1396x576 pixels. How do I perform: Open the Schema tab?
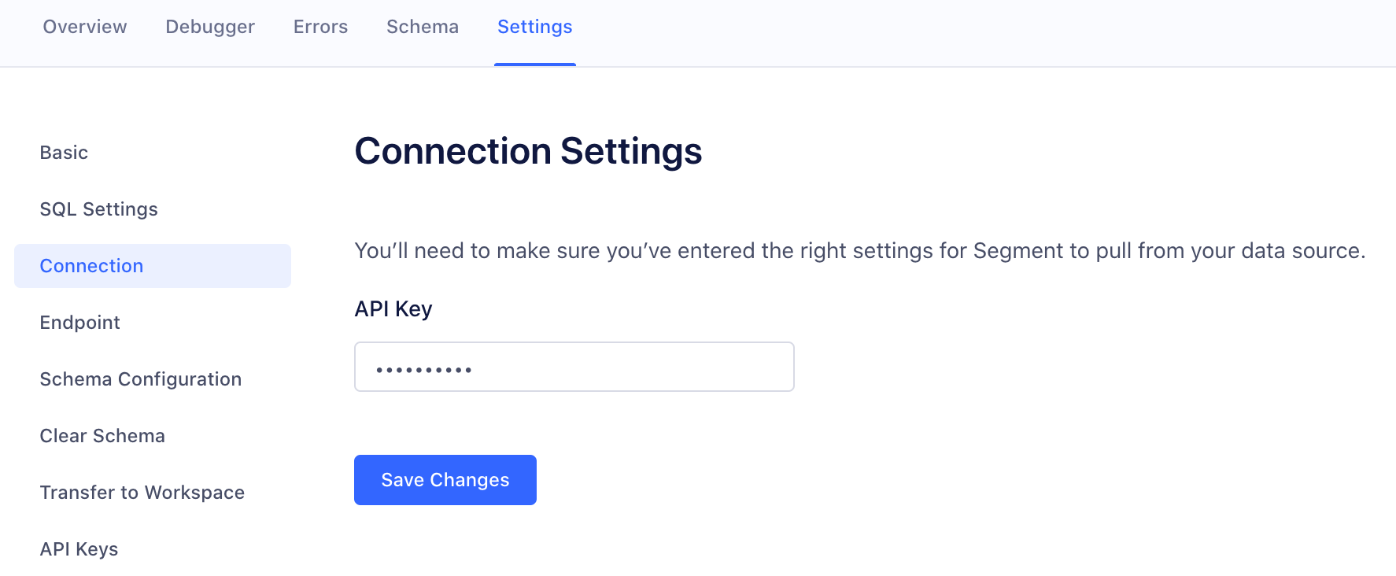422,26
